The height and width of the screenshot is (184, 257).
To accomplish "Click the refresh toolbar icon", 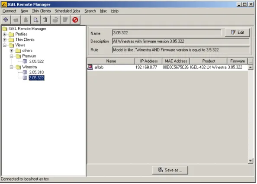I will point(6,20).
